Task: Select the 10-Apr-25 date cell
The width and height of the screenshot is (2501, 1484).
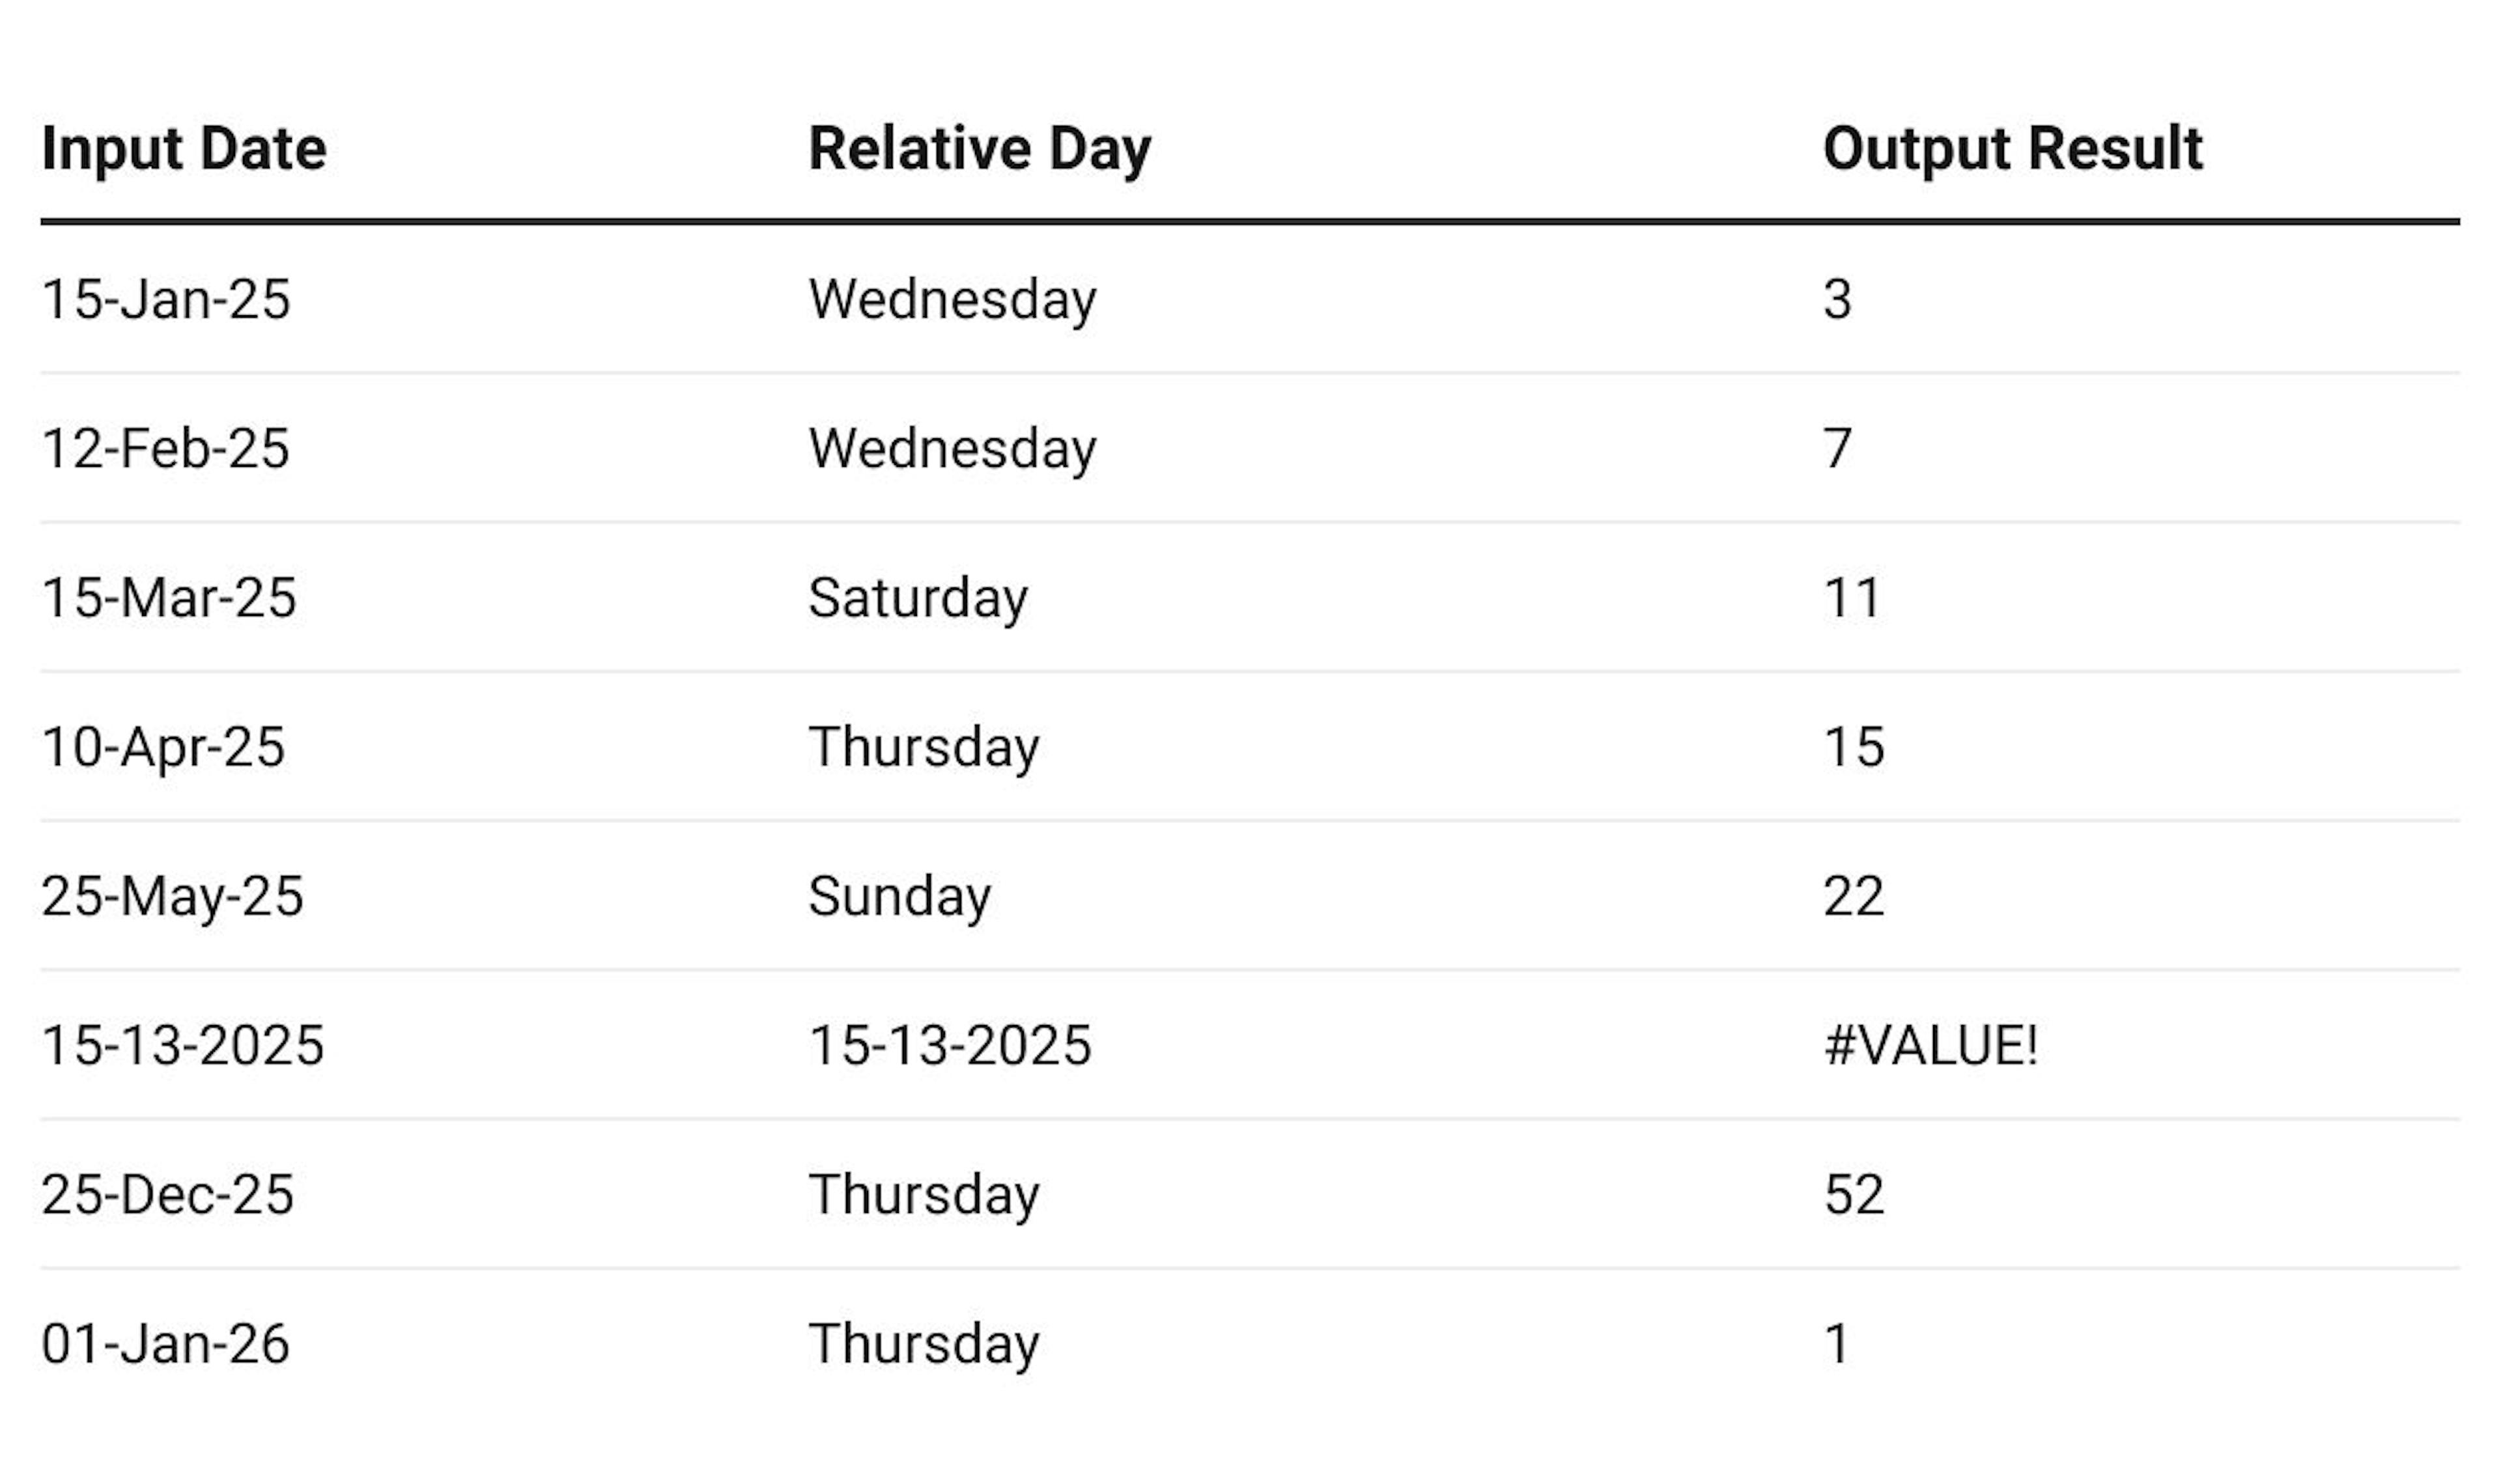Action: [x=163, y=746]
